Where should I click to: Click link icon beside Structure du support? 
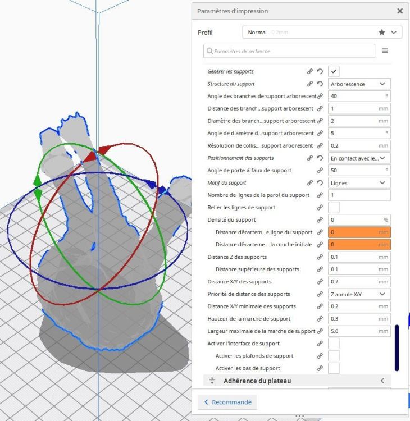310,84
